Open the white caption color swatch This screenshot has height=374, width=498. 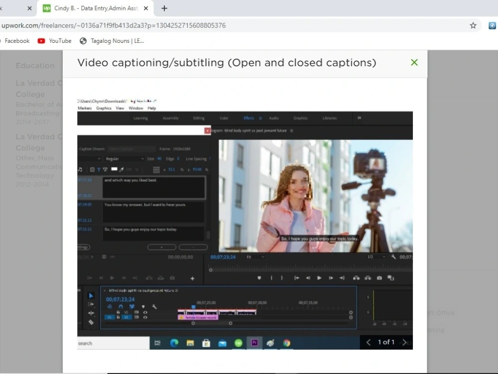click(x=115, y=169)
